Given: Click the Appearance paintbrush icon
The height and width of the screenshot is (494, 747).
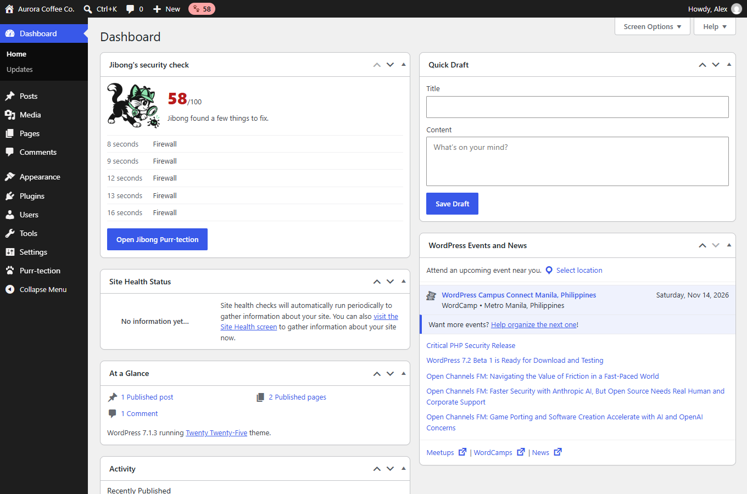Looking at the screenshot, I should (10, 177).
